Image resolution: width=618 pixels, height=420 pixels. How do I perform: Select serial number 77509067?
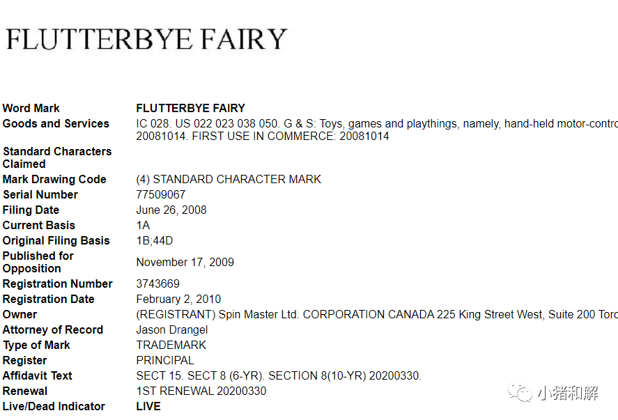[x=161, y=194]
